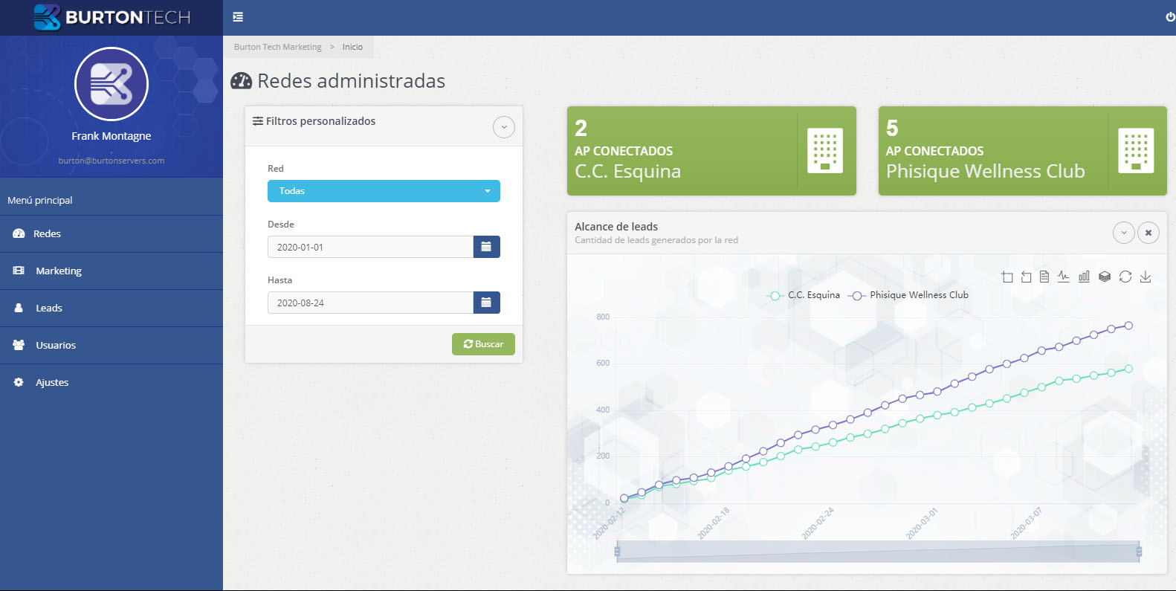
Task: Open Marketing in the sidebar menu
Action: coord(59,271)
